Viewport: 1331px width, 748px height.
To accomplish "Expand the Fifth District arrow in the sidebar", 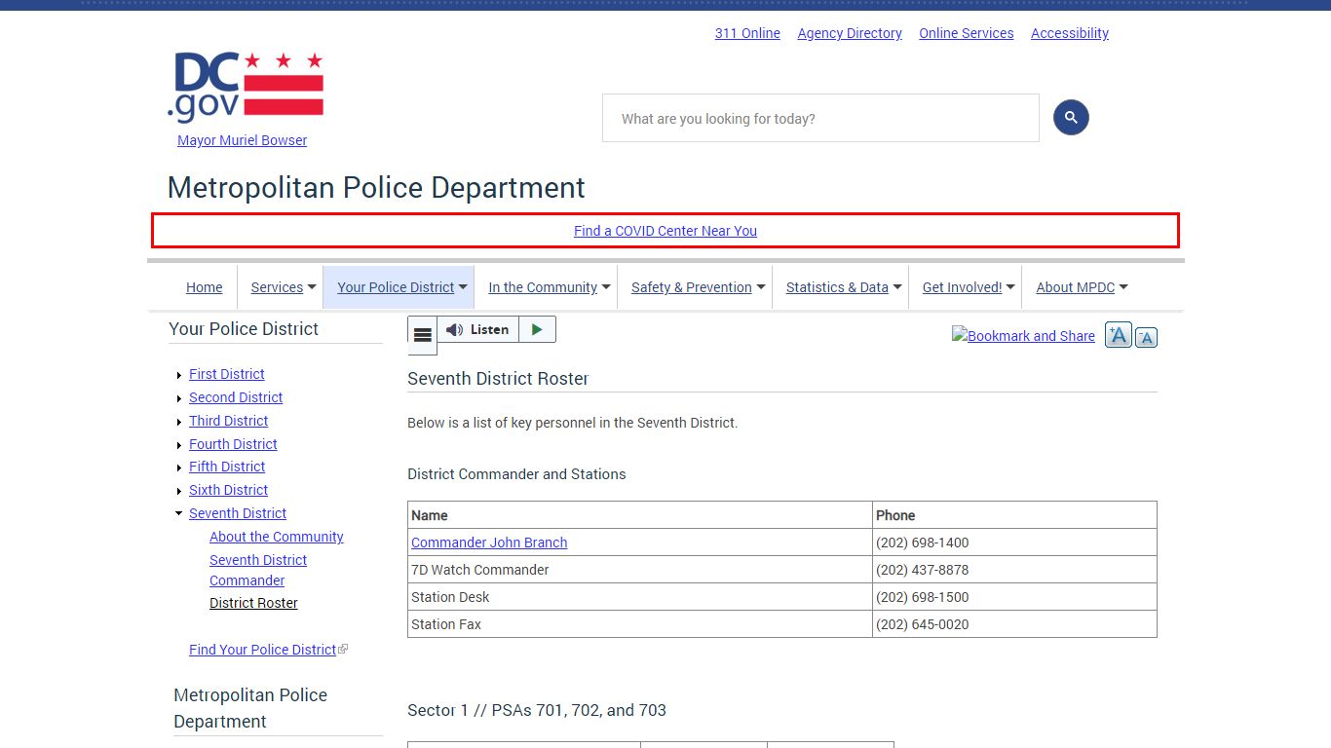I will tap(179, 467).
